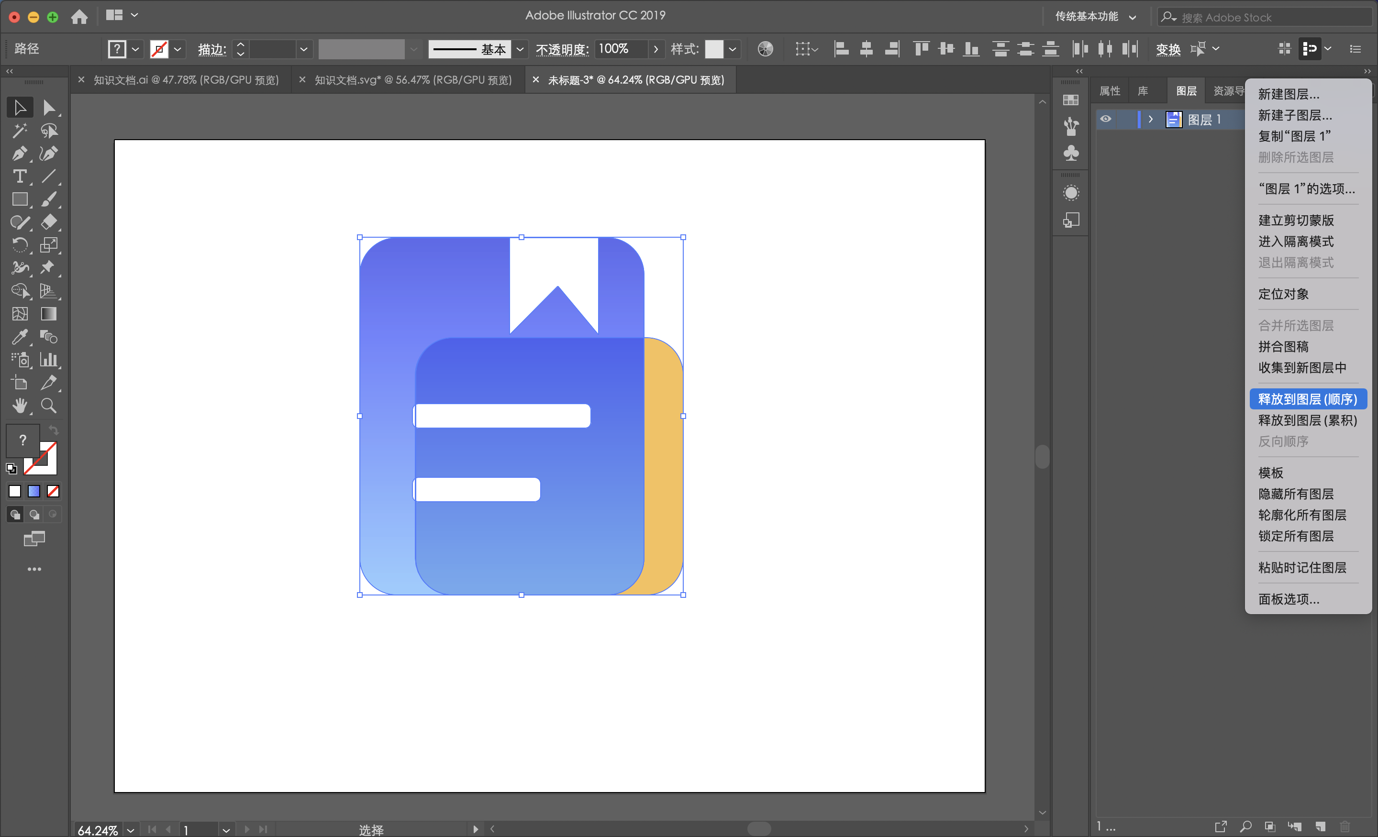Click the vertical canvas scrollbar thumb
The image size is (1378, 837).
point(1042,456)
